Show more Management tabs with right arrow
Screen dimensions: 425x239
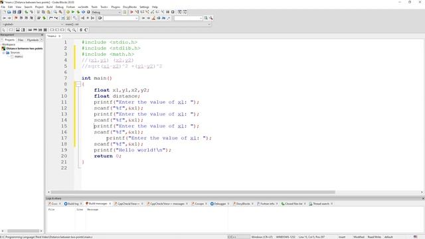pos(41,40)
